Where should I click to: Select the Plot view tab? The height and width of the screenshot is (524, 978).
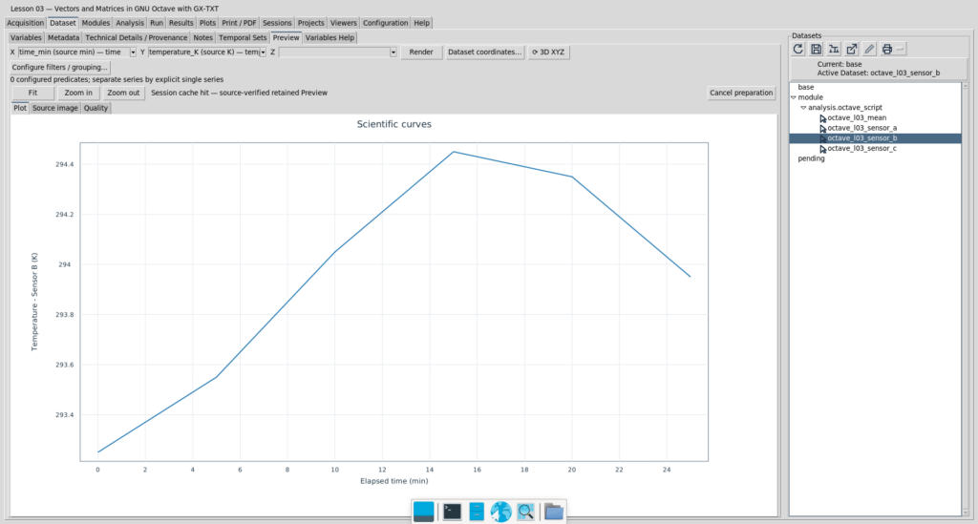pos(20,109)
